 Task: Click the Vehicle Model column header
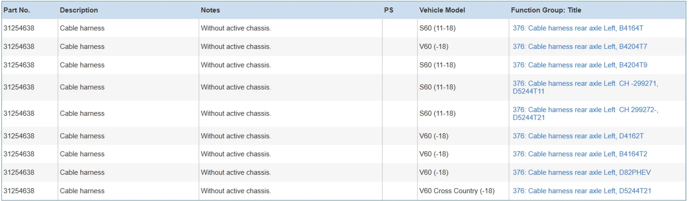[x=442, y=10]
